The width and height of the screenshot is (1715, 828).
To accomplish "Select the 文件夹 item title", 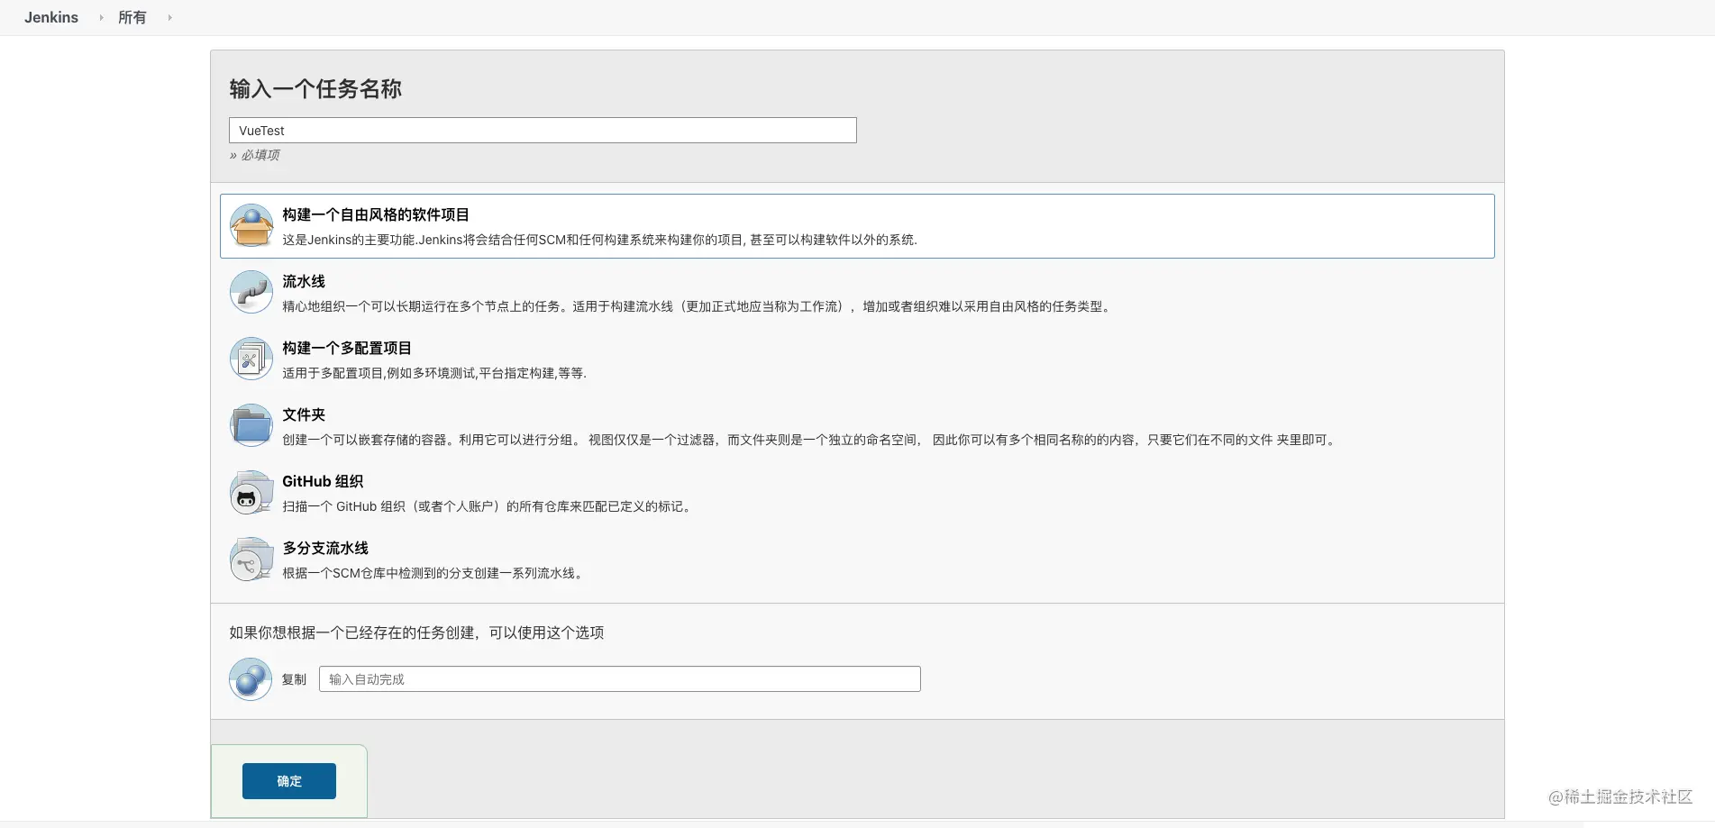I will coord(304,414).
